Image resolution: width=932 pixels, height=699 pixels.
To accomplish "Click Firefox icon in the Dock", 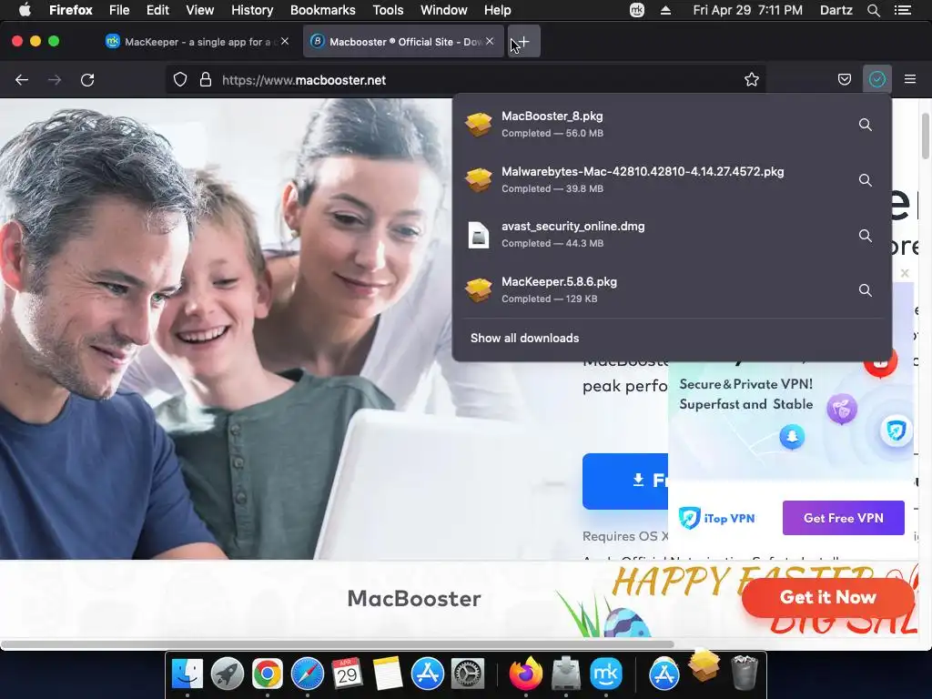I will [x=526, y=674].
